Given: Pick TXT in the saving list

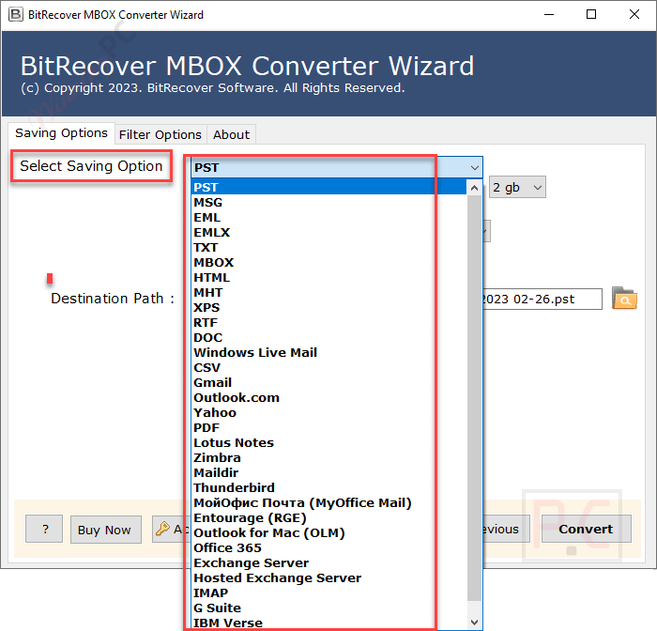Looking at the screenshot, I should [328, 247].
